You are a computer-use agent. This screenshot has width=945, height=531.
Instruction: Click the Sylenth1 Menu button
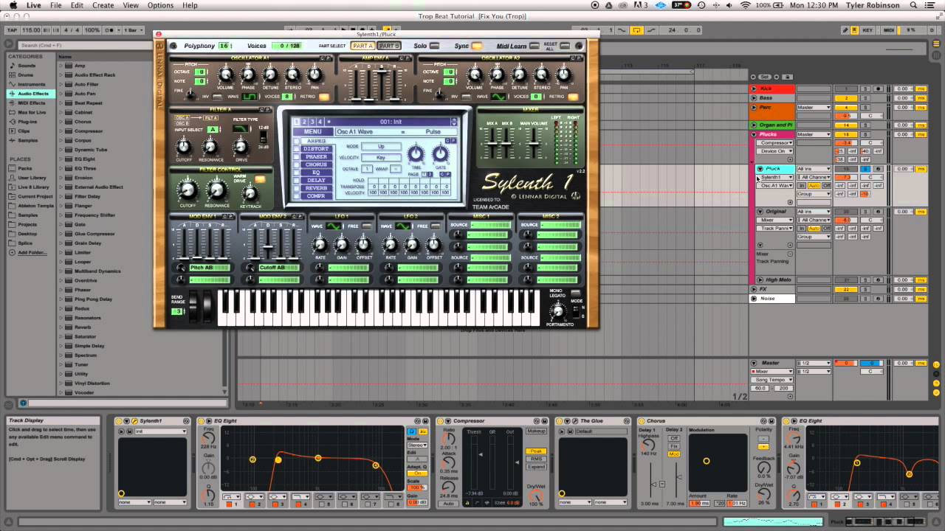click(x=312, y=132)
